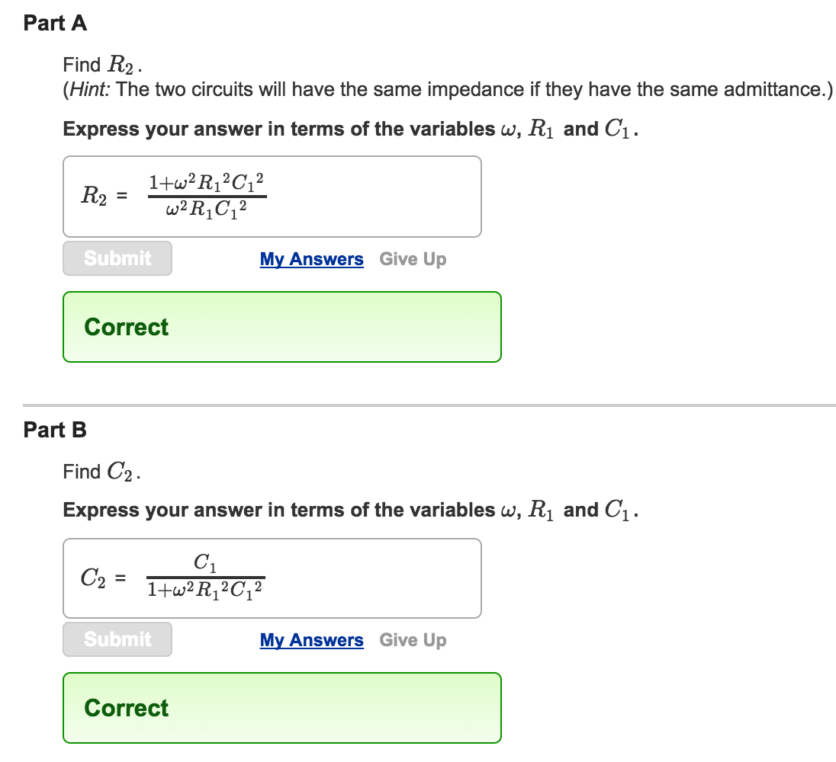Open My Answers for Part B
The width and height of the screenshot is (836, 762).
(x=311, y=640)
